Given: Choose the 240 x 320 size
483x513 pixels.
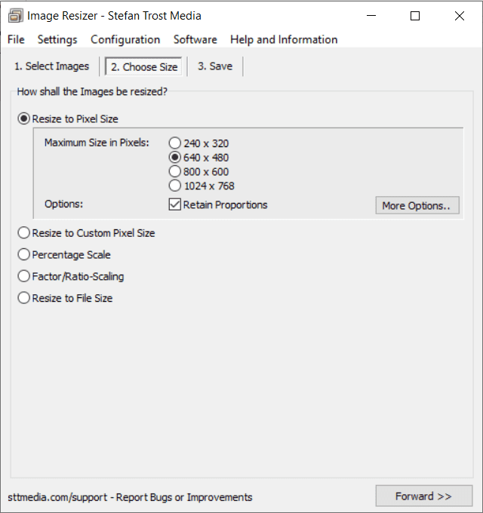Looking at the screenshot, I should pyautogui.click(x=198, y=143).
